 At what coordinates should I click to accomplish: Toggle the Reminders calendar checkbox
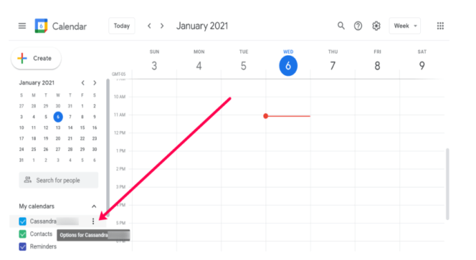(x=23, y=247)
